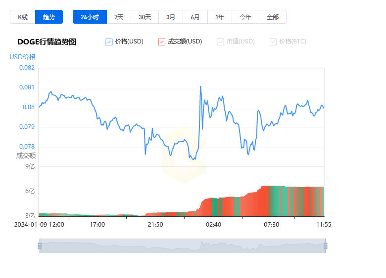
Task: Click the left range slider handle
Action: pos(40,246)
